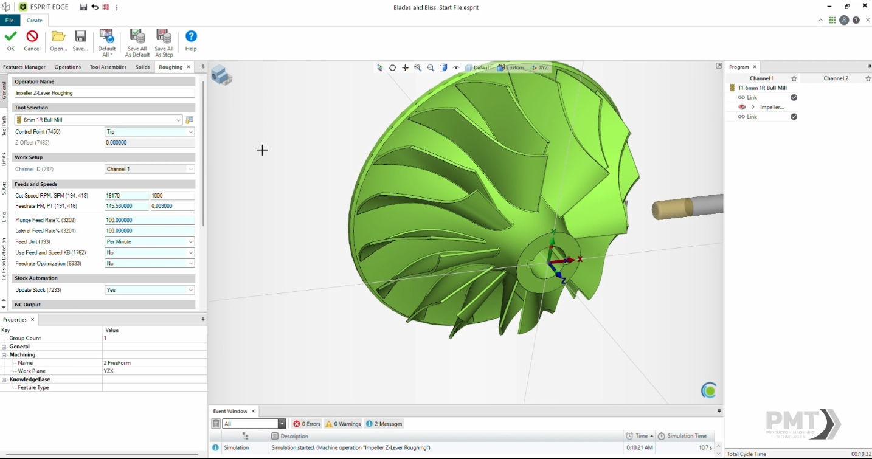872x459 pixels.
Task: Close the Program panel tab
Action: (x=755, y=67)
